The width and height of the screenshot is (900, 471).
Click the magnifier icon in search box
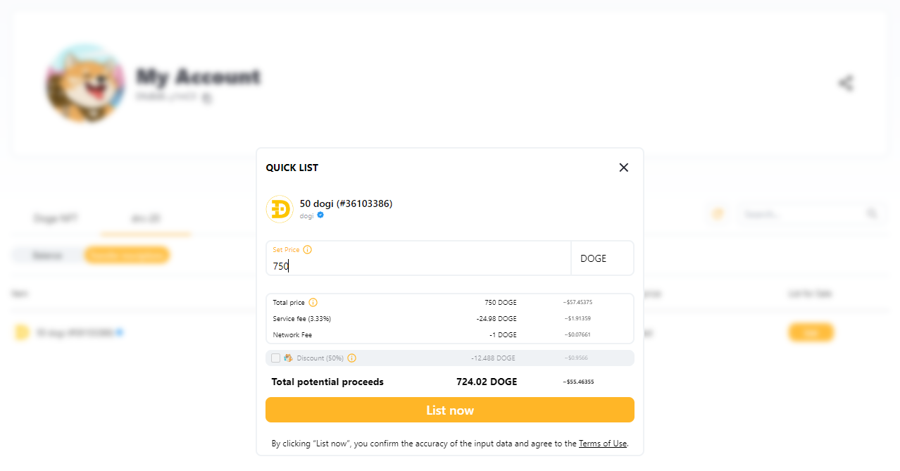click(x=872, y=213)
